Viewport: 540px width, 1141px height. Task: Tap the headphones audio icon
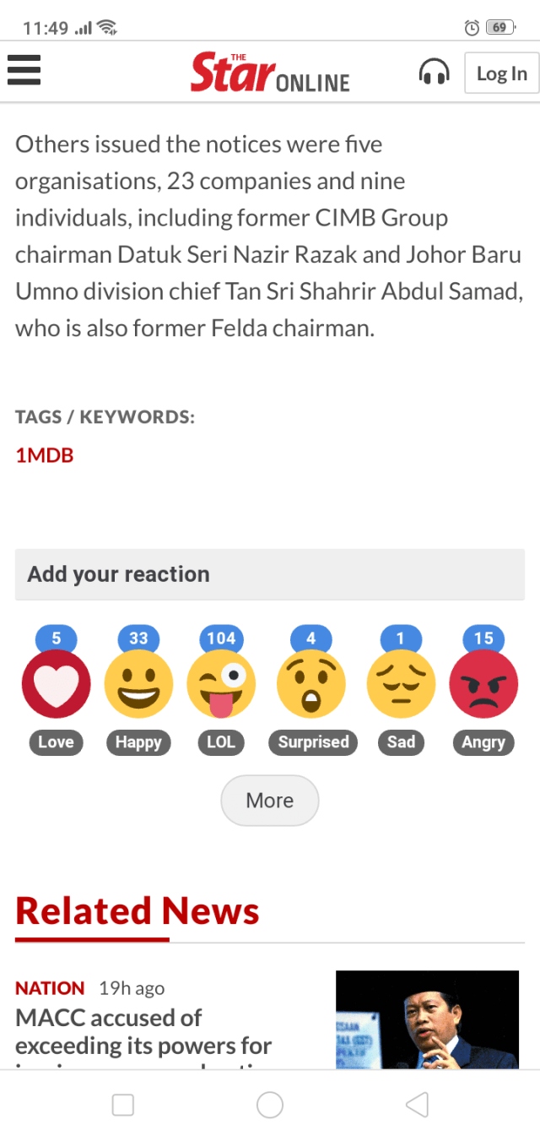[434, 73]
